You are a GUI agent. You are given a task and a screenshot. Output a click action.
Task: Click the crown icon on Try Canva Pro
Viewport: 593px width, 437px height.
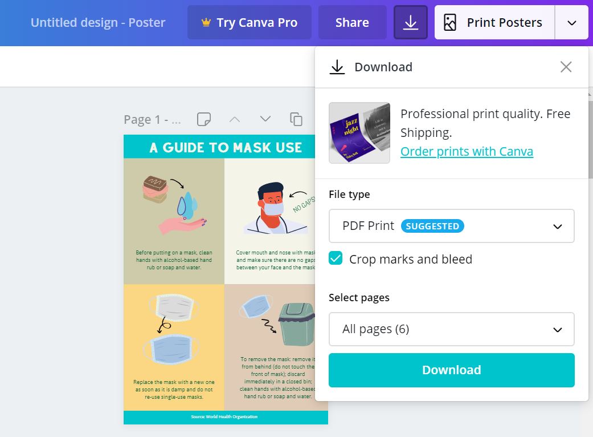tap(206, 23)
